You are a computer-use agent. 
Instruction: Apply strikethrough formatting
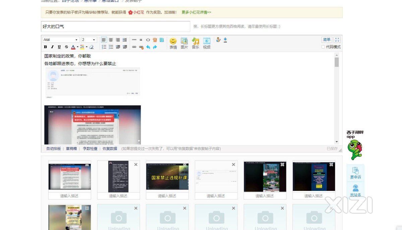tap(66, 47)
